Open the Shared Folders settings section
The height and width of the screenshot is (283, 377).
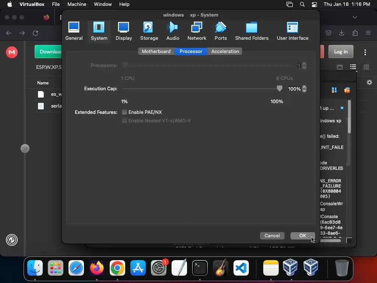pyautogui.click(x=252, y=31)
